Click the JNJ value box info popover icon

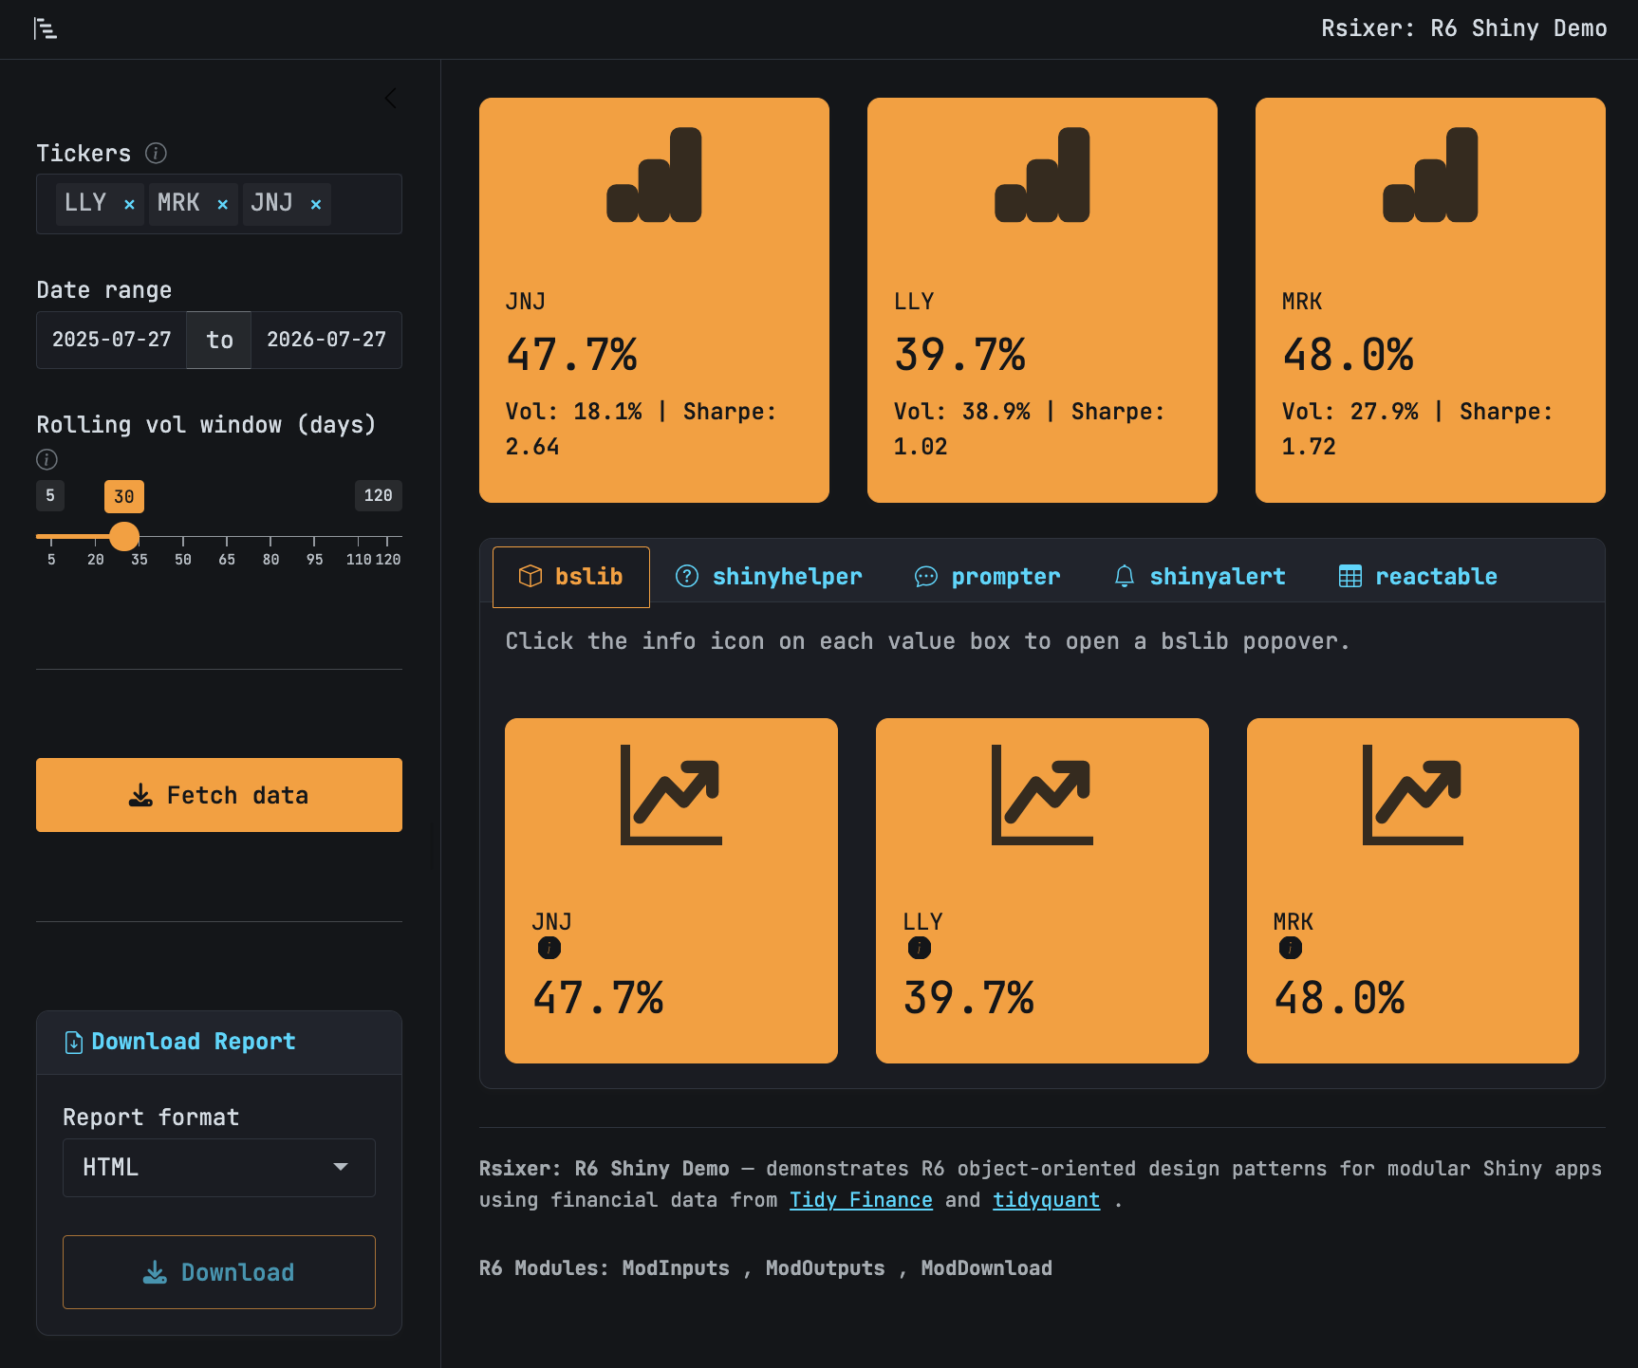pos(549,948)
